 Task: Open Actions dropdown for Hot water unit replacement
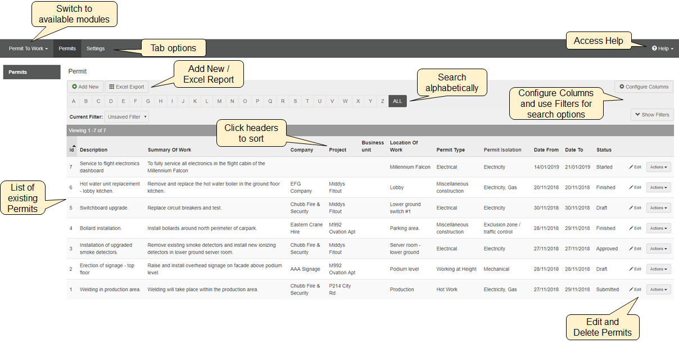658,188
